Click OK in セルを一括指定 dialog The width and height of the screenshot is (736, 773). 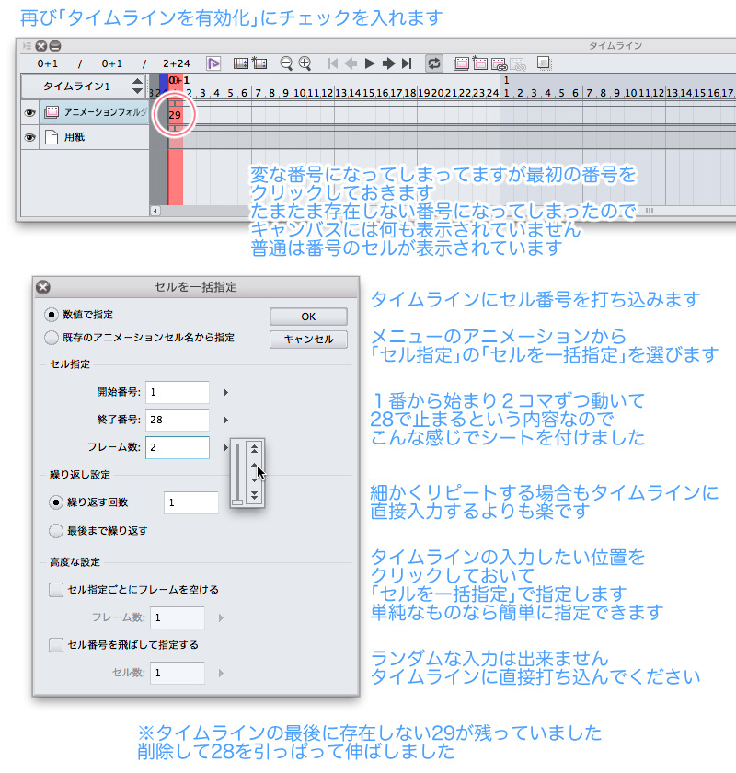pos(308,317)
